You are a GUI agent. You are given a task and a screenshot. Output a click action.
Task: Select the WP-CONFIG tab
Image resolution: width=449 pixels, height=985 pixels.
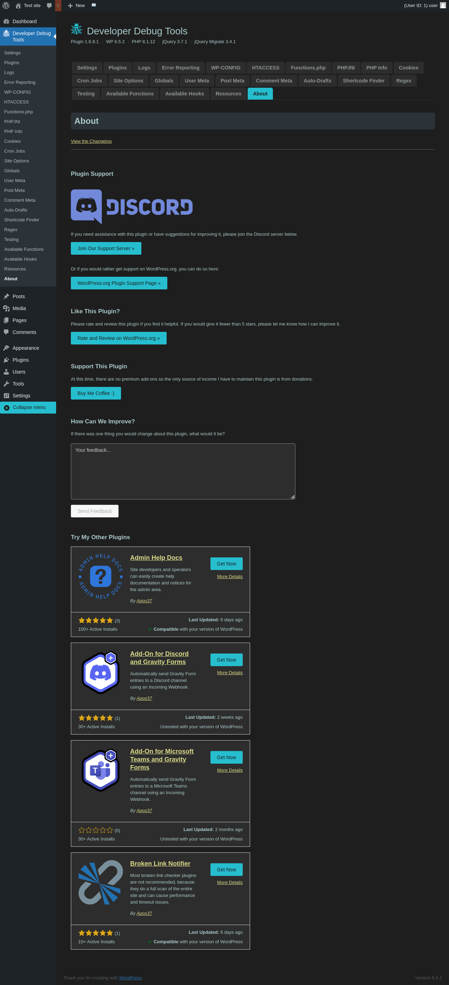pos(226,68)
